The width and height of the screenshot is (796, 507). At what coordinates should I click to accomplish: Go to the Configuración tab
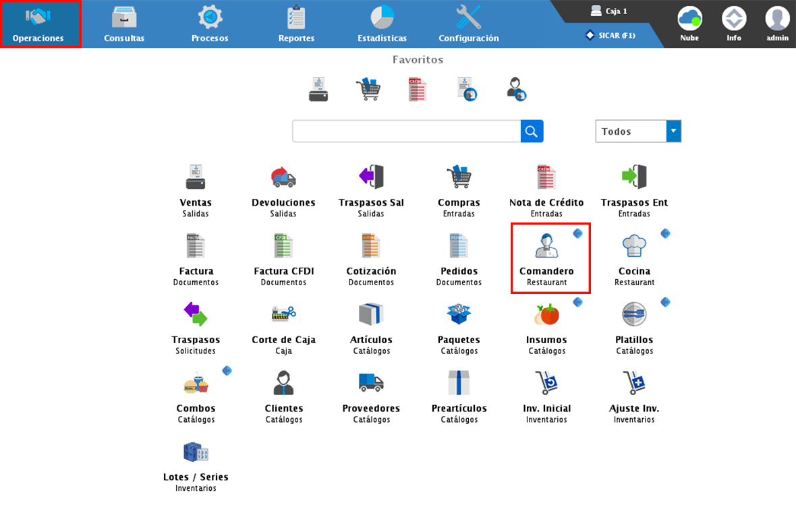coord(468,24)
